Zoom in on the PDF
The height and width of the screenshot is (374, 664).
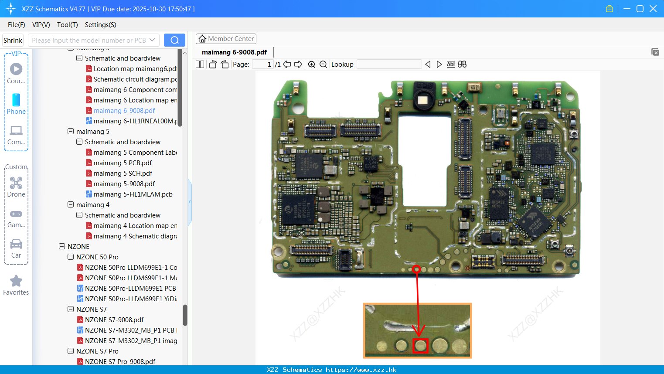point(312,64)
